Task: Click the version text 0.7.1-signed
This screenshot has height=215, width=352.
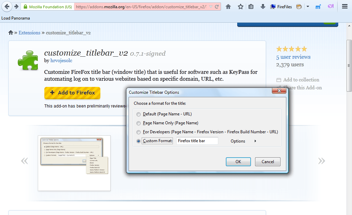Action: (x=148, y=54)
